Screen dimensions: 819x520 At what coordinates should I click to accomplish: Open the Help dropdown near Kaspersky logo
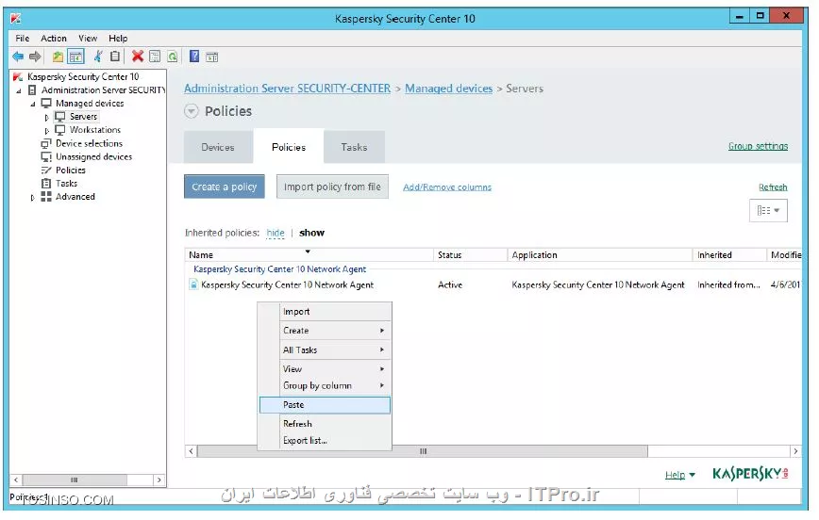point(679,475)
